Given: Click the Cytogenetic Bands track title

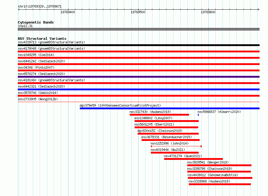Looking at the screenshot, I should [x=36, y=22].
